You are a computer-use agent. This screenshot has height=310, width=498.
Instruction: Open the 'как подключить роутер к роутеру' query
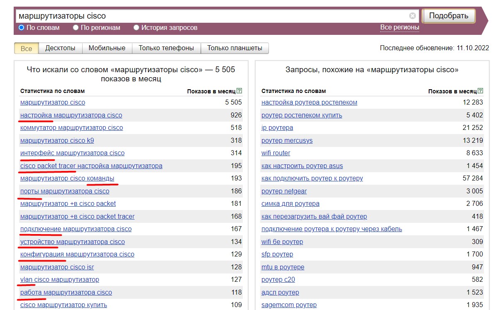point(312,178)
